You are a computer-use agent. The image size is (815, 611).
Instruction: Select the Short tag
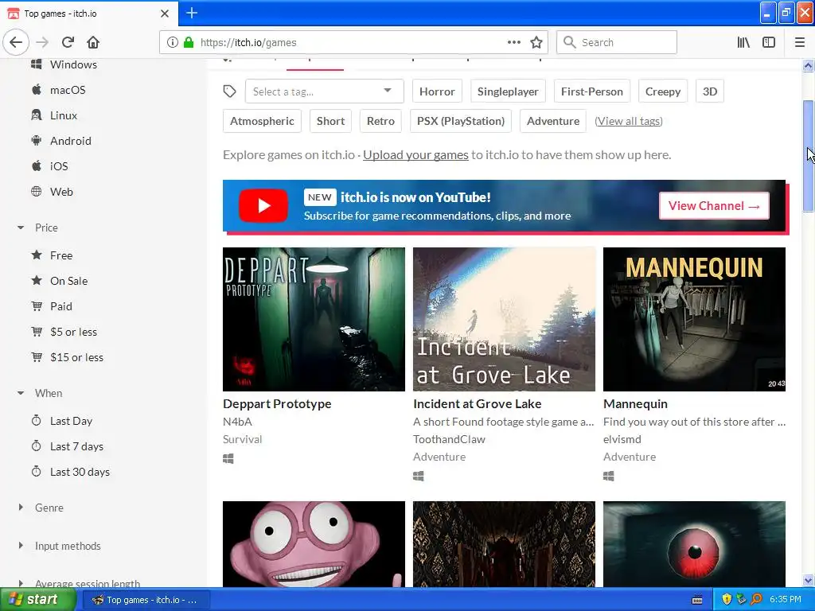(330, 121)
